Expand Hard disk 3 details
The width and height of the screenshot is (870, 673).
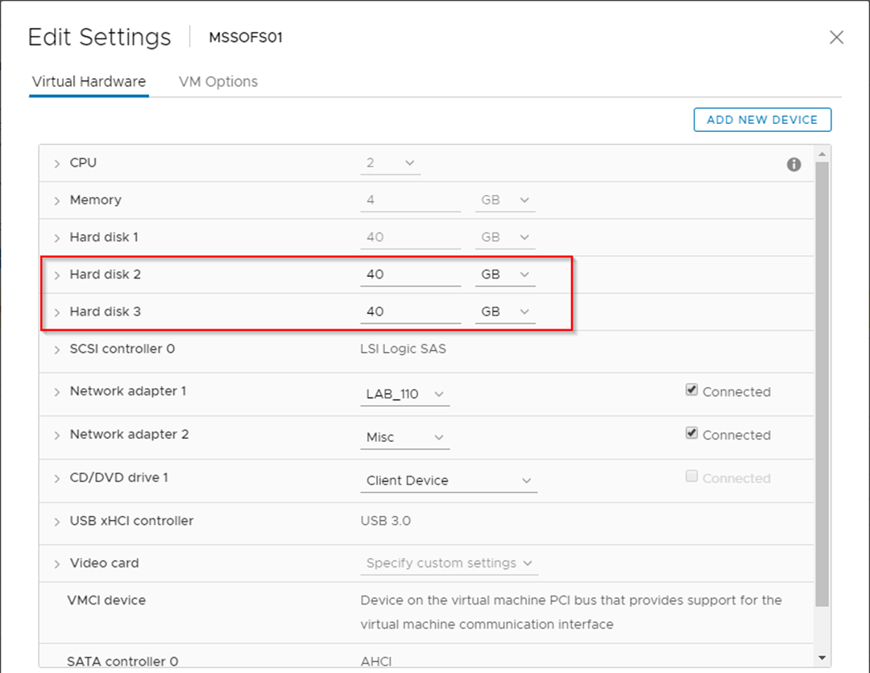57,312
